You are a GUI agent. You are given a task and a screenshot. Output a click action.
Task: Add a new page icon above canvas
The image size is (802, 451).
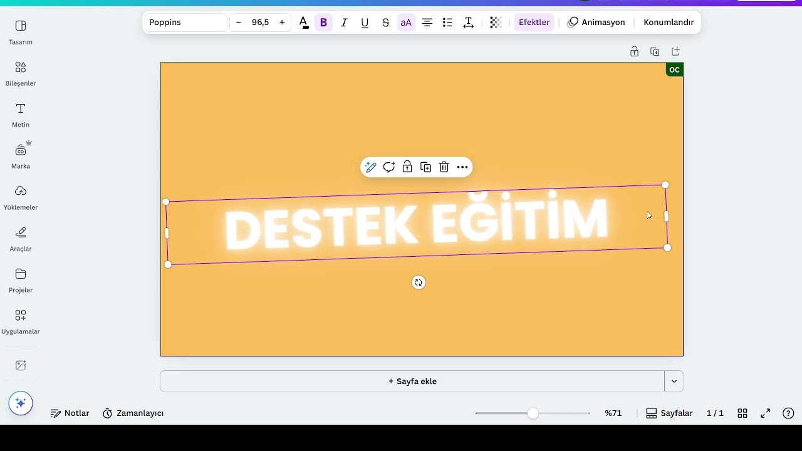[x=675, y=51]
